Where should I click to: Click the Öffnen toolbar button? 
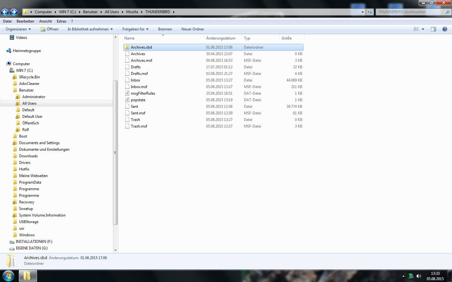point(49,29)
